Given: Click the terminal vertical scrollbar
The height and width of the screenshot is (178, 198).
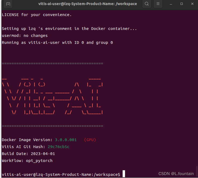Looking at the screenshot, I should point(197,172).
